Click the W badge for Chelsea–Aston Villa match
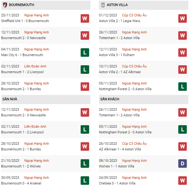The height and width of the screenshot is (187, 189). click(183, 180)
